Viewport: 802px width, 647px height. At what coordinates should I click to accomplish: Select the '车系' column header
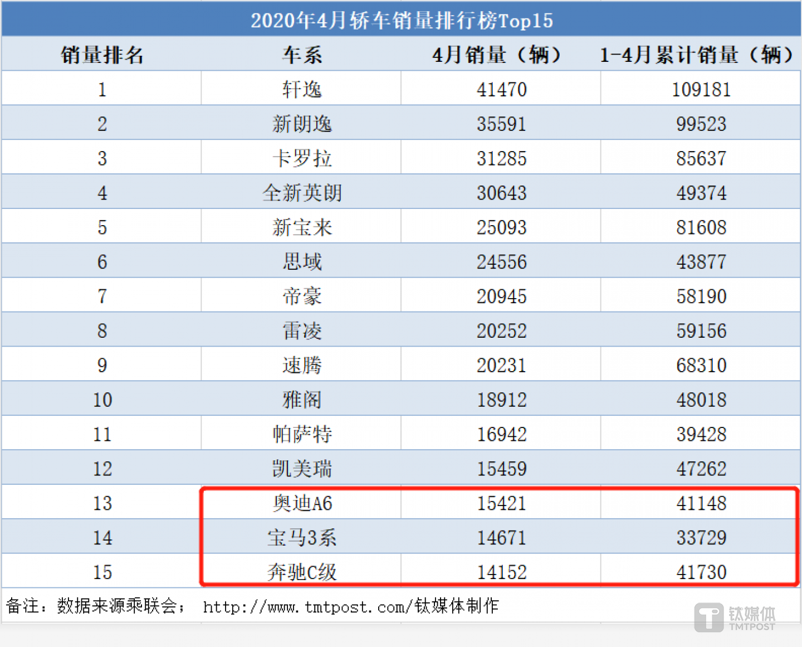point(302,55)
